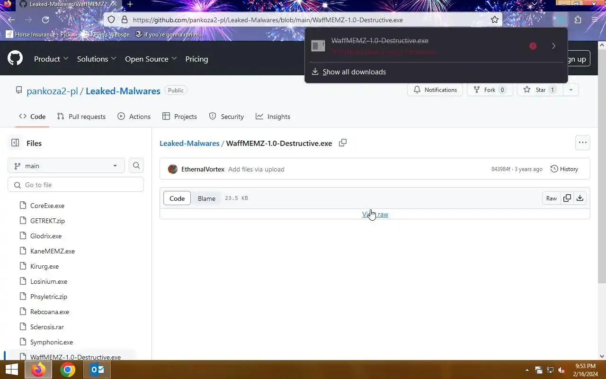Open Outlook from taskbar
The width and height of the screenshot is (606, 379).
97,370
